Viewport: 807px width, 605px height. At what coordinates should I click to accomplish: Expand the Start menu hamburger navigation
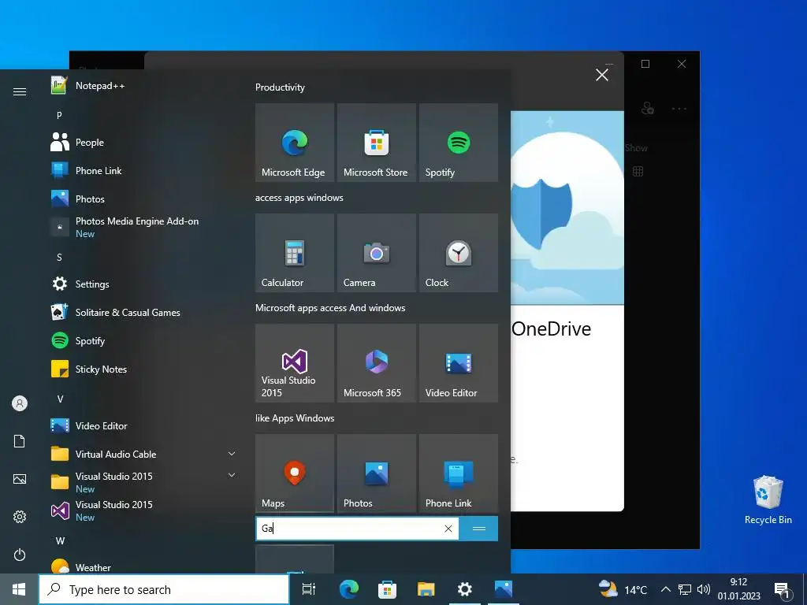(x=20, y=92)
